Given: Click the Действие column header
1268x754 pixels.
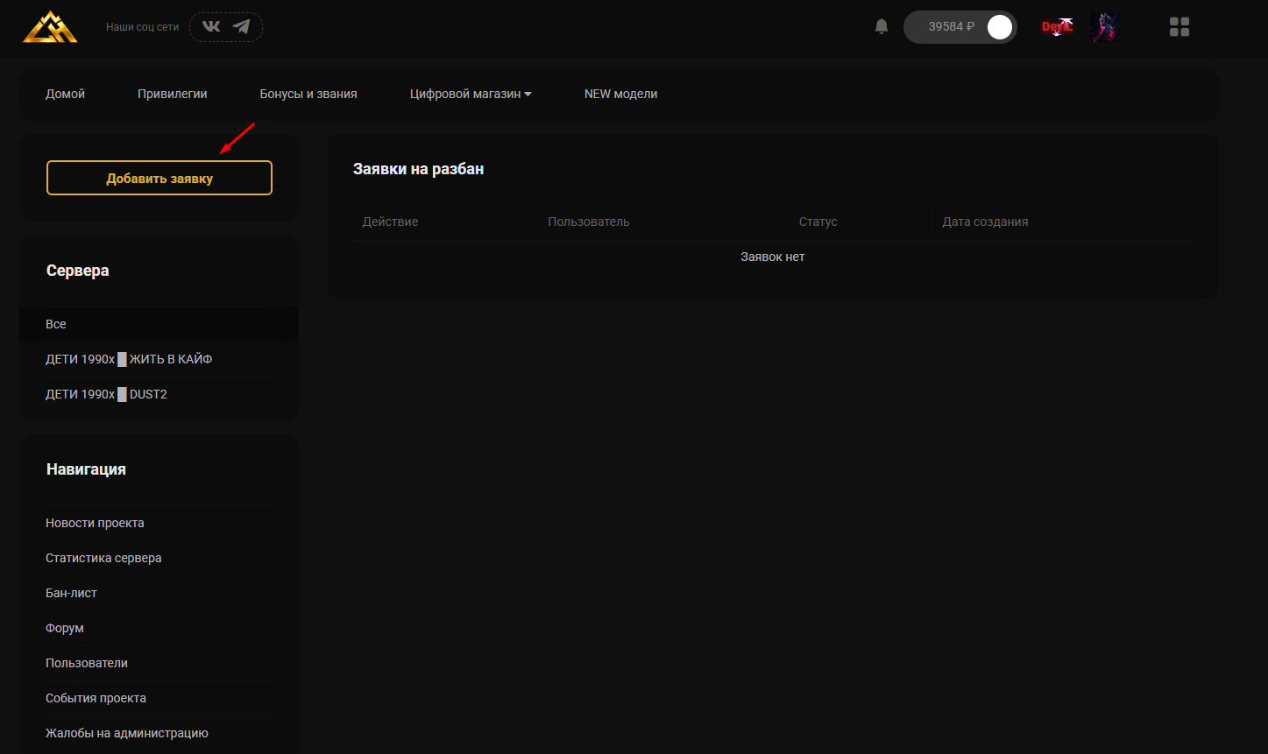Looking at the screenshot, I should coord(390,222).
